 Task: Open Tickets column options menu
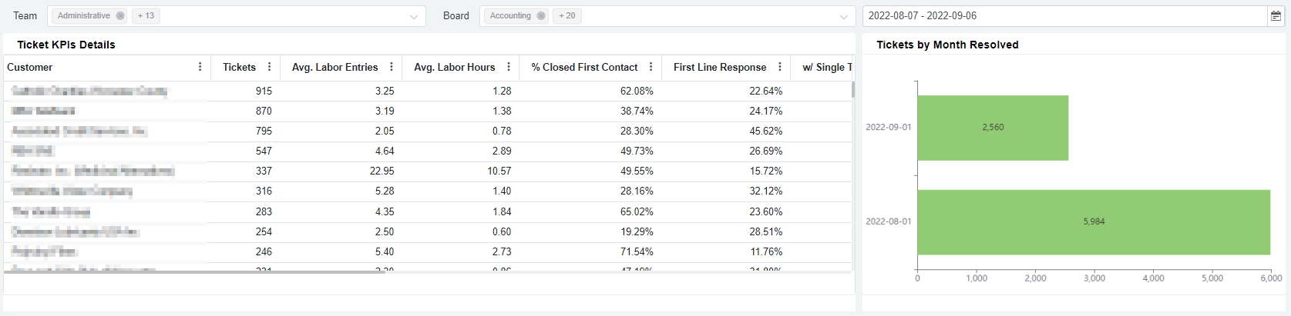pyautogui.click(x=269, y=67)
